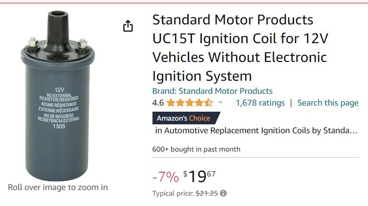Click the black top tower of the coil
The width and height of the screenshot is (368, 206).
click(59, 26)
